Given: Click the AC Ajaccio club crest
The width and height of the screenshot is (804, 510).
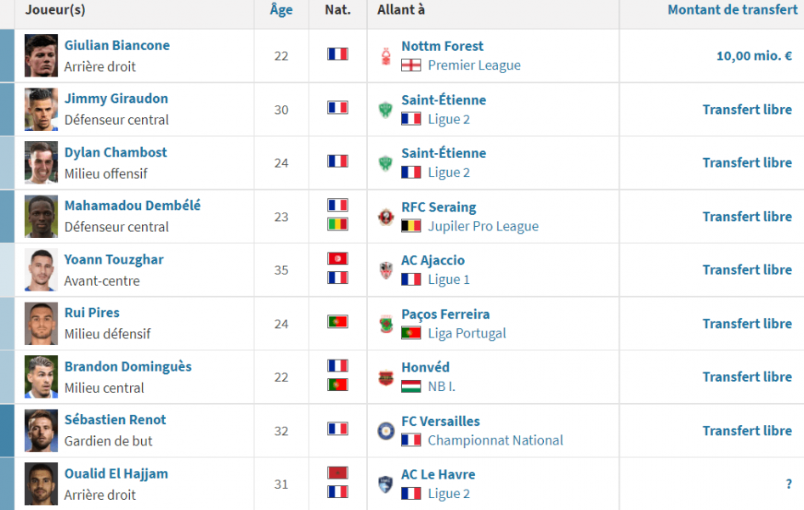Looking at the screenshot, I should click(386, 270).
